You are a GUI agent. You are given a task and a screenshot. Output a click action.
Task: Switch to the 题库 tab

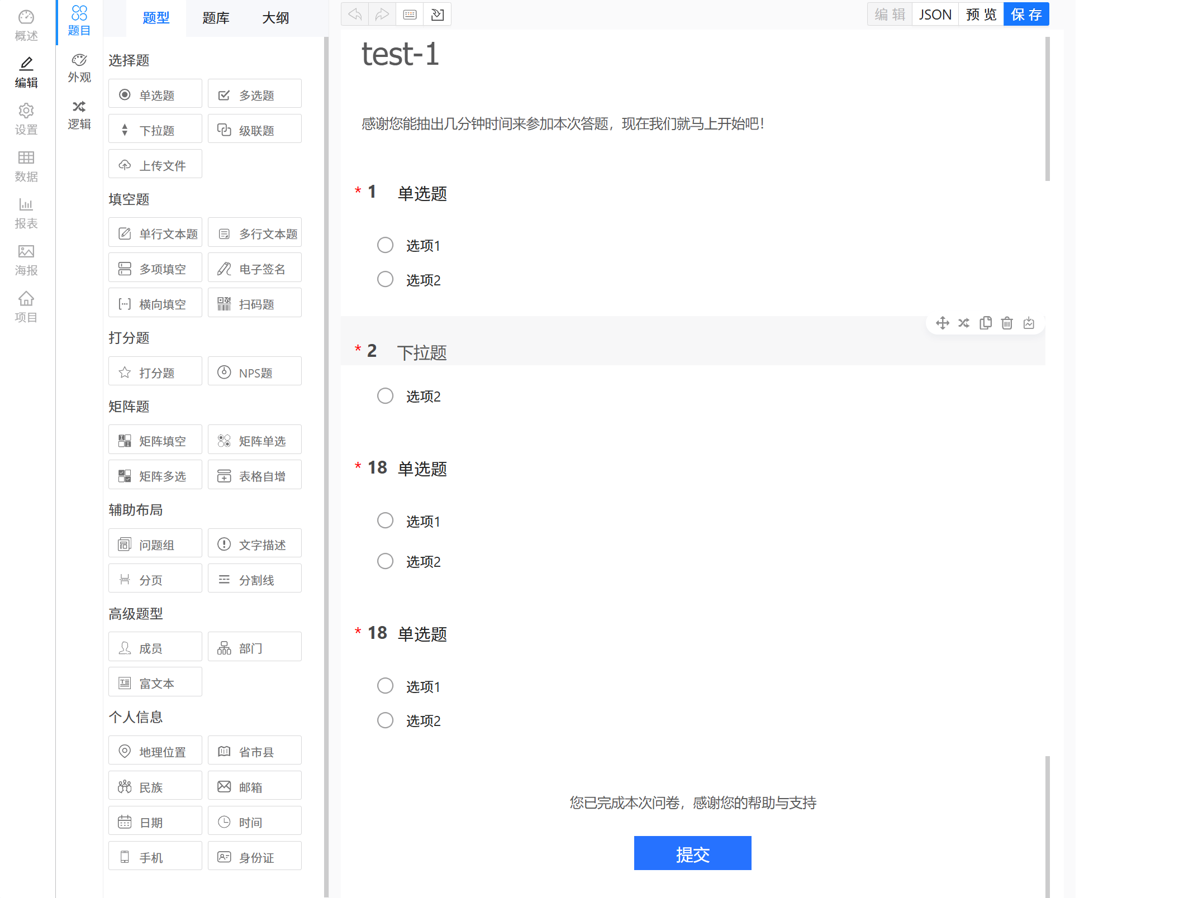coord(216,18)
